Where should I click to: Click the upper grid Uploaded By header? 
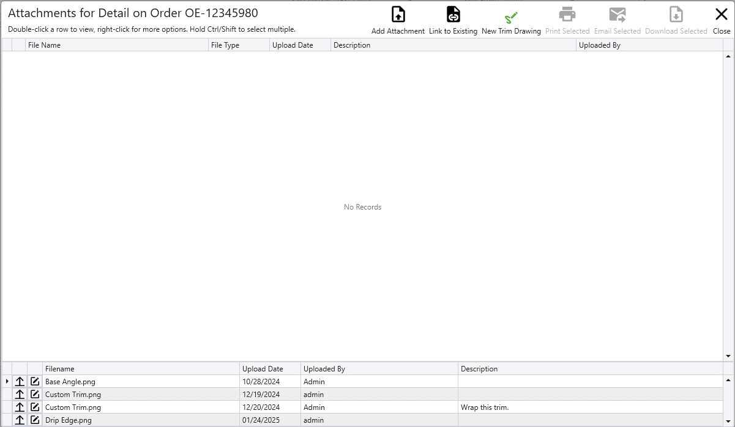pyautogui.click(x=650, y=45)
